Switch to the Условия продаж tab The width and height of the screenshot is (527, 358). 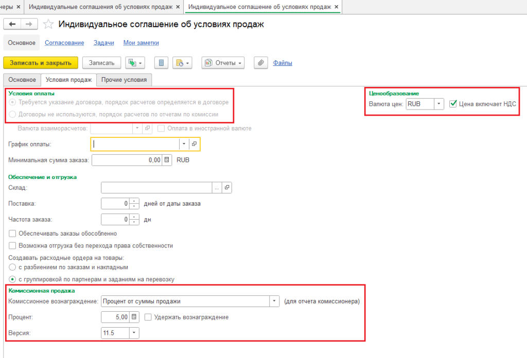tap(68, 80)
